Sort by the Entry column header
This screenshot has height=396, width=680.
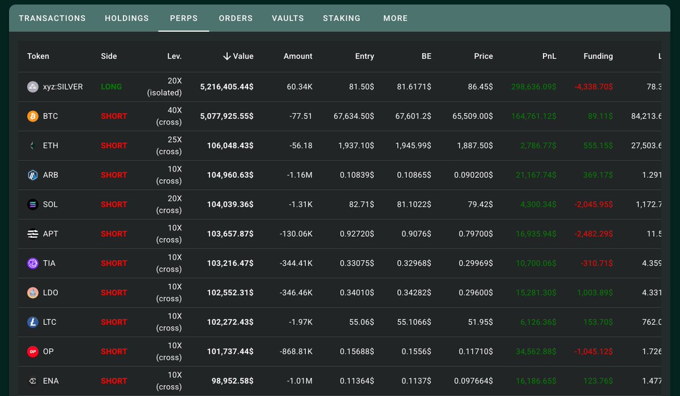coord(364,56)
